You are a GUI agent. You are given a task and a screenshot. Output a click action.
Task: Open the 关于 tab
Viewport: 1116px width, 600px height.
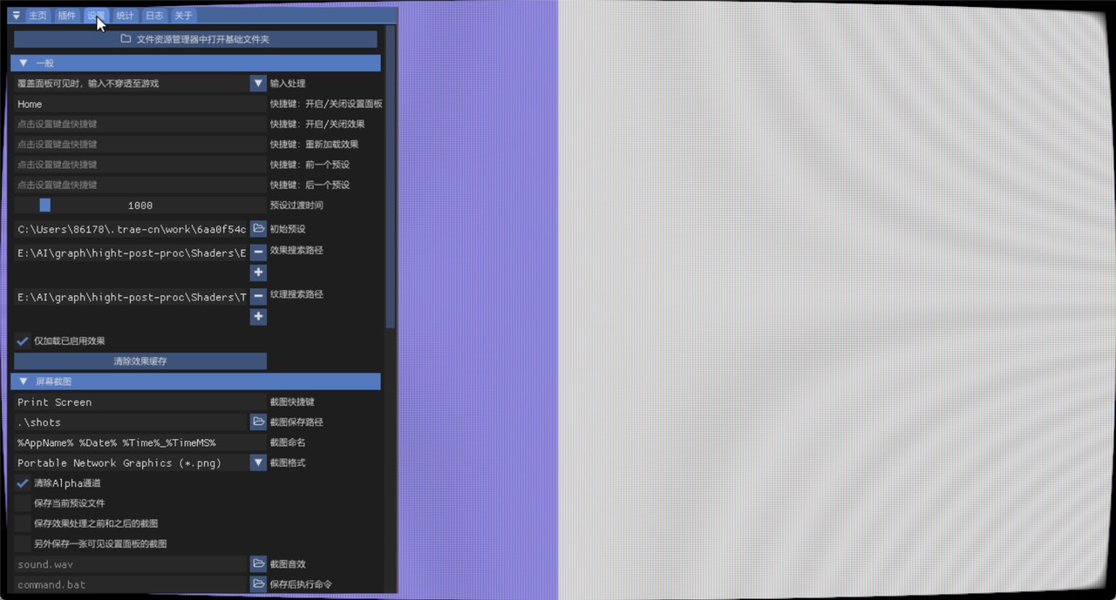tap(183, 16)
